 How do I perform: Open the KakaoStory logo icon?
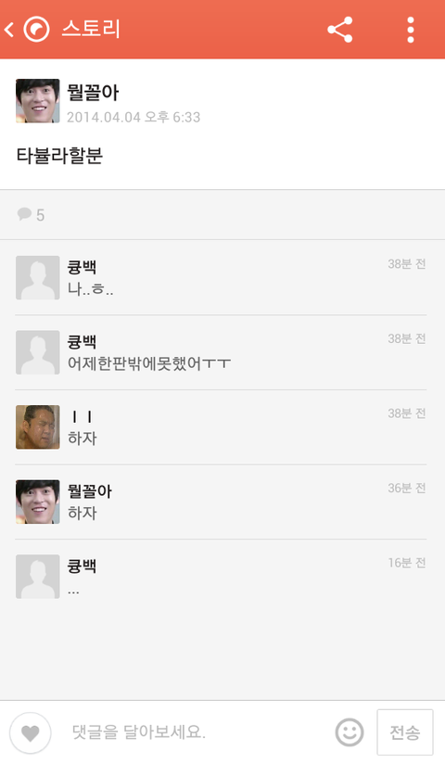click(x=36, y=30)
